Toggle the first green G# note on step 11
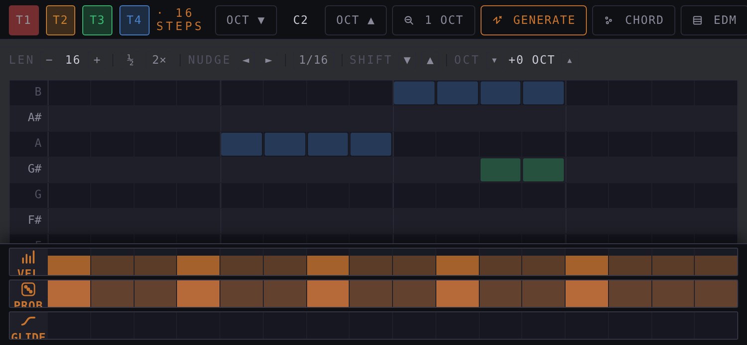This screenshot has height=345, width=747. tap(500, 170)
